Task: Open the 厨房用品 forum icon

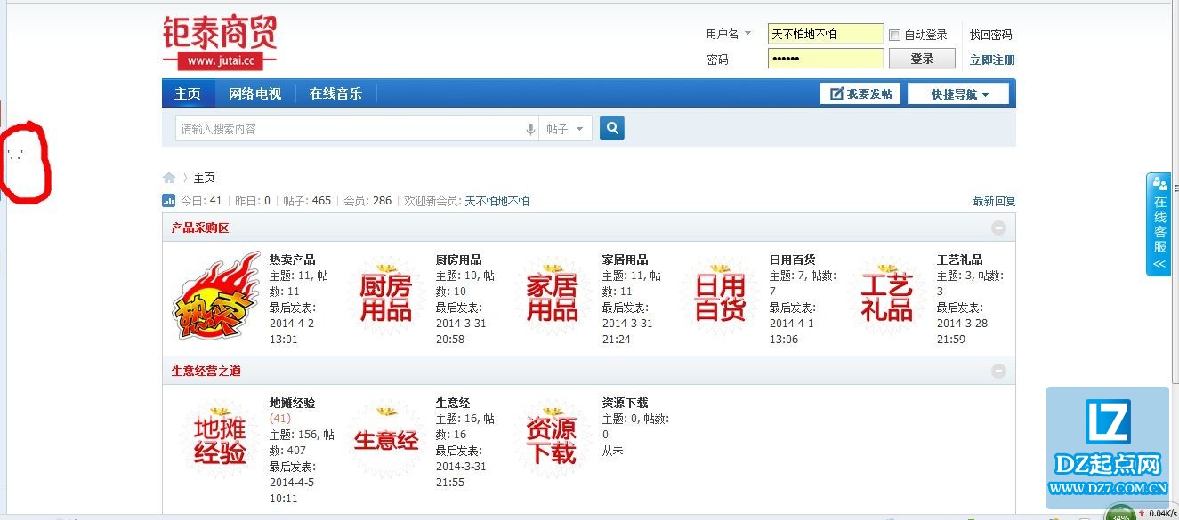Action: coord(385,298)
